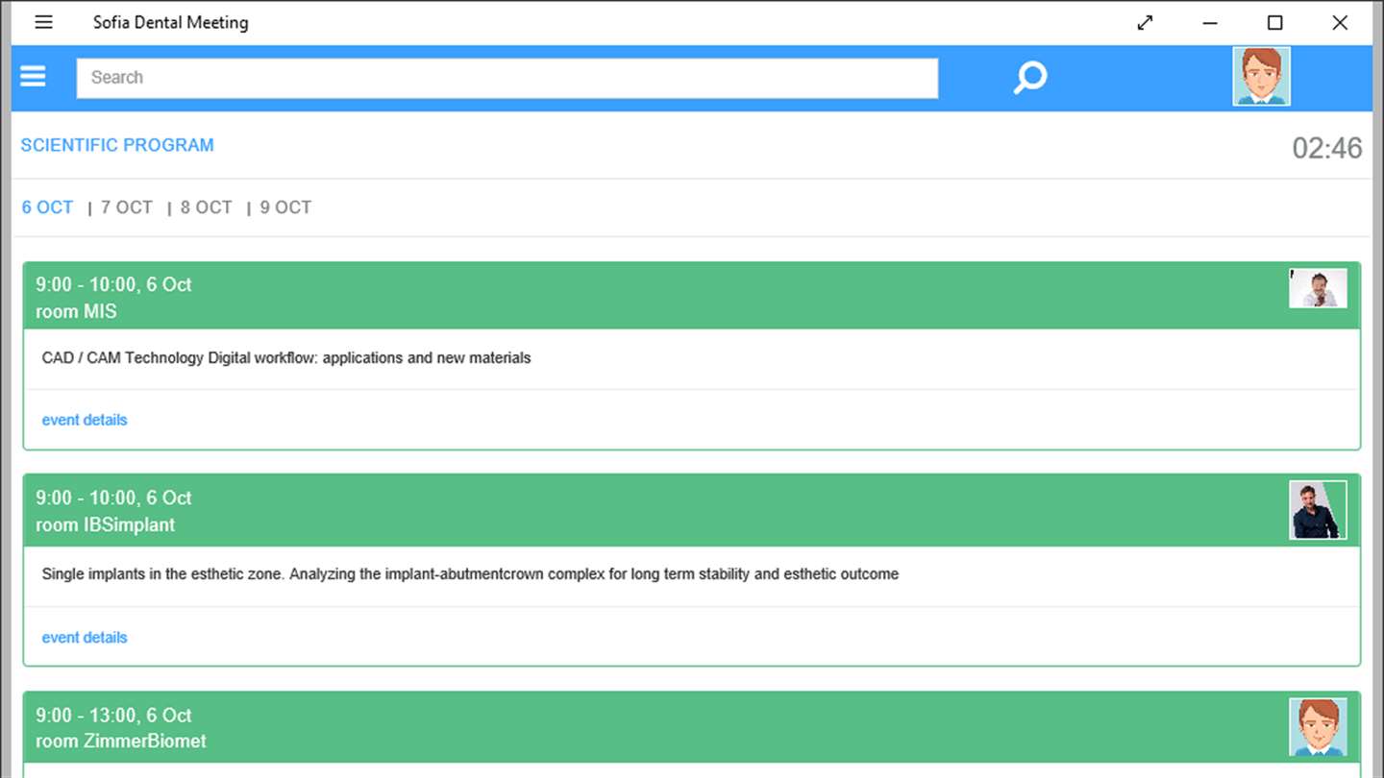The image size is (1384, 778).
Task: Open speaker photo for room MIS session
Action: click(x=1318, y=288)
